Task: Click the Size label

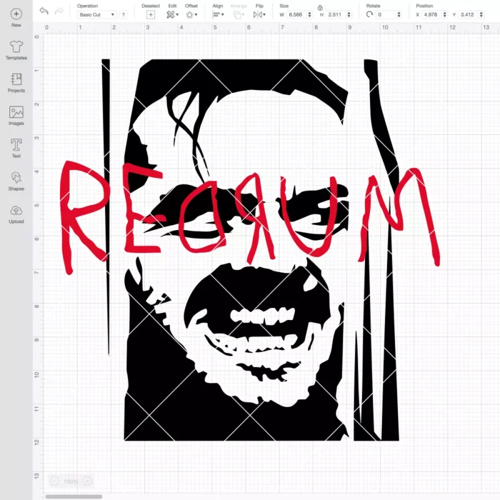Action: [x=284, y=6]
